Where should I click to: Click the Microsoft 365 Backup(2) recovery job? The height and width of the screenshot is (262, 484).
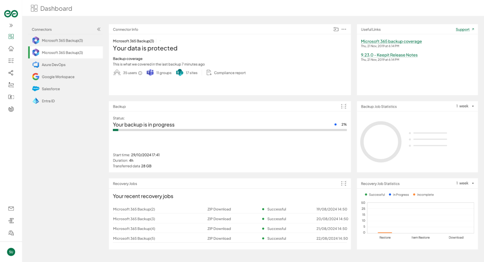pyautogui.click(x=230, y=209)
